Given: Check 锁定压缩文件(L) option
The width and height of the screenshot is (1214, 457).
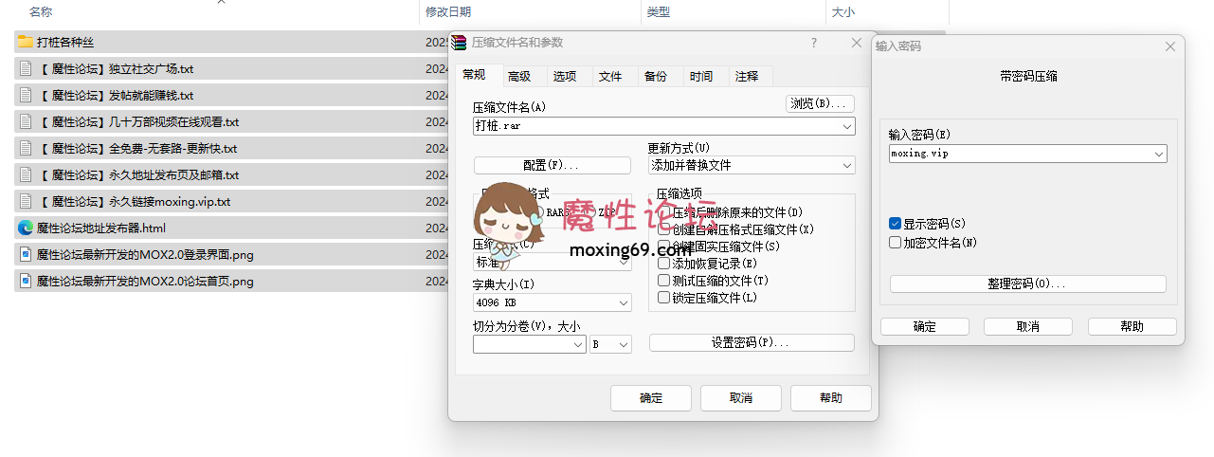Looking at the screenshot, I should tap(663, 298).
